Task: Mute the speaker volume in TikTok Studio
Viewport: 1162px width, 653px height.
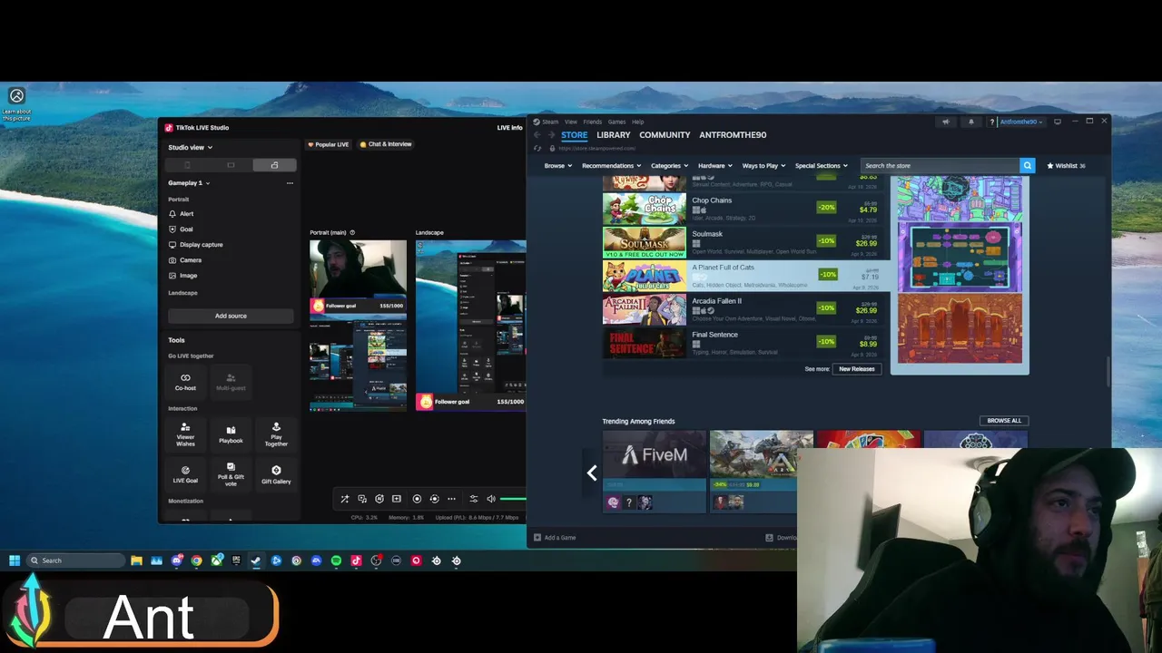Action: (491, 499)
